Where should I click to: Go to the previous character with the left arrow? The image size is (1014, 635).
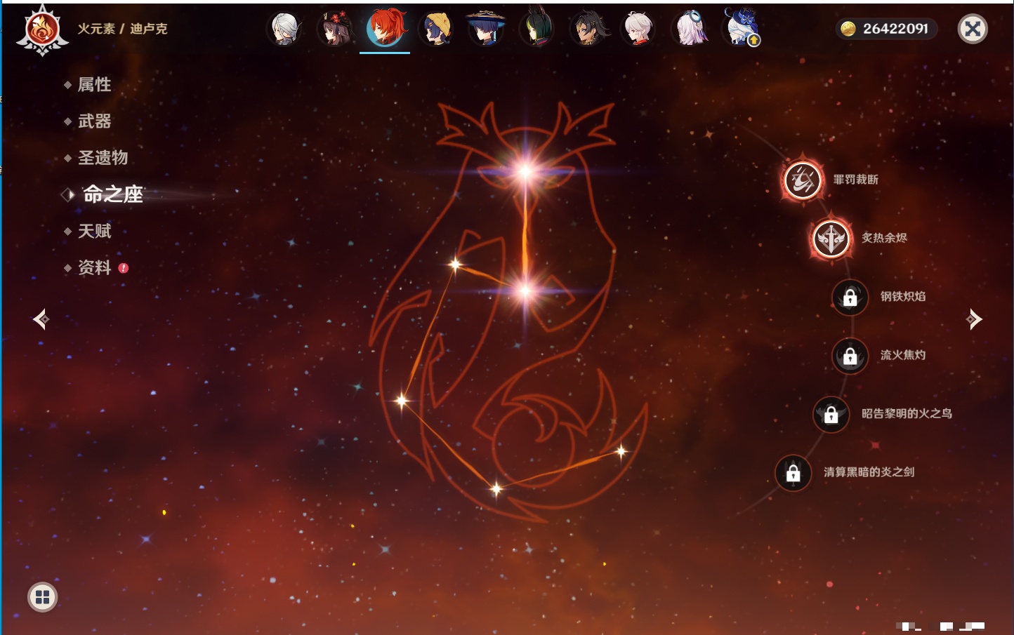[41, 319]
